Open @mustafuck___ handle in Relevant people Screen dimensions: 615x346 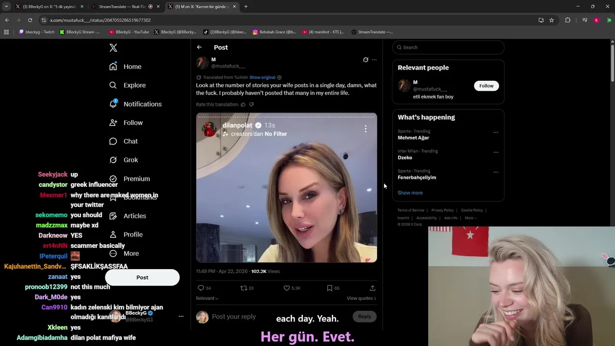click(x=430, y=89)
